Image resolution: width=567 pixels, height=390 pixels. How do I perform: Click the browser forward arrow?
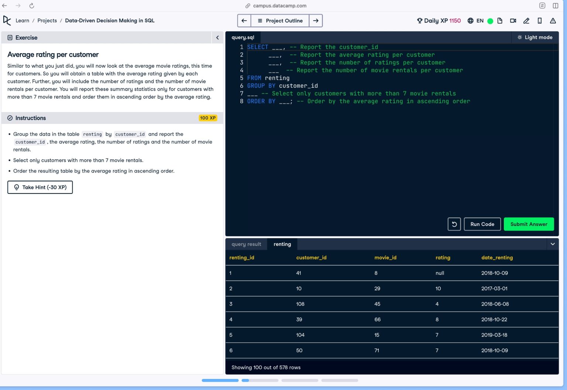click(18, 6)
